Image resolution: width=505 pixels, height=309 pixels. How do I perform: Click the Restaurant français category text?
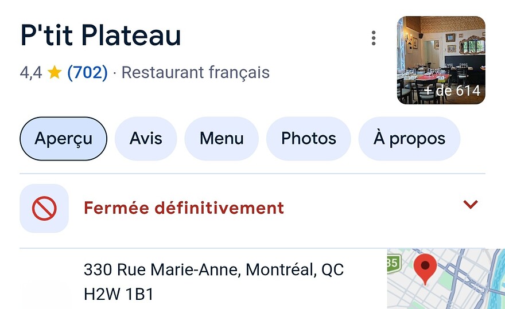196,72
